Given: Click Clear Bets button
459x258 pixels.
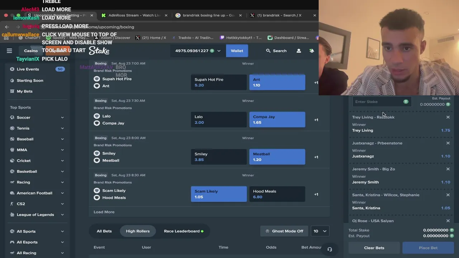Looking at the screenshot, I should pyautogui.click(x=374, y=248).
